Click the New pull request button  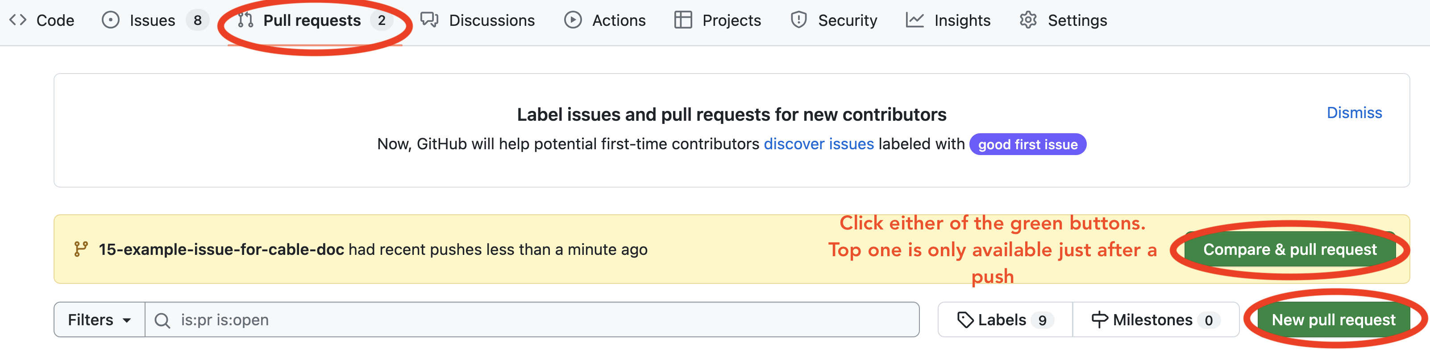click(1333, 320)
